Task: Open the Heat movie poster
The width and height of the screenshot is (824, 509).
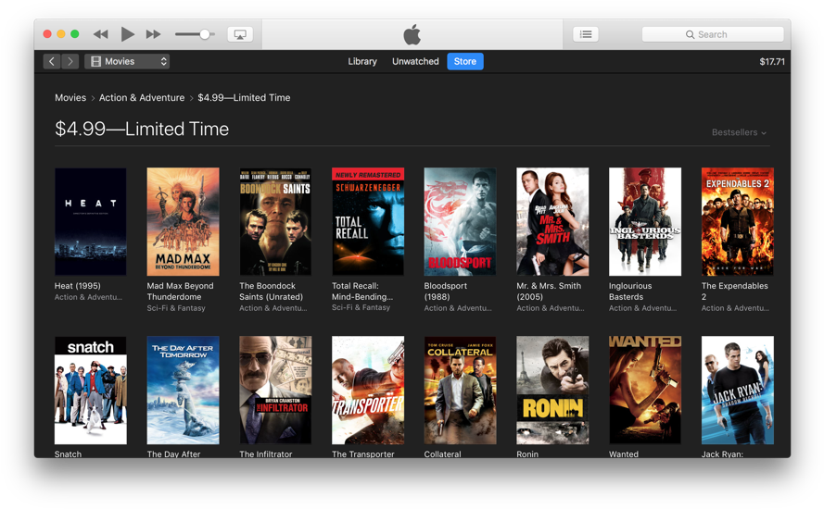Action: point(91,221)
